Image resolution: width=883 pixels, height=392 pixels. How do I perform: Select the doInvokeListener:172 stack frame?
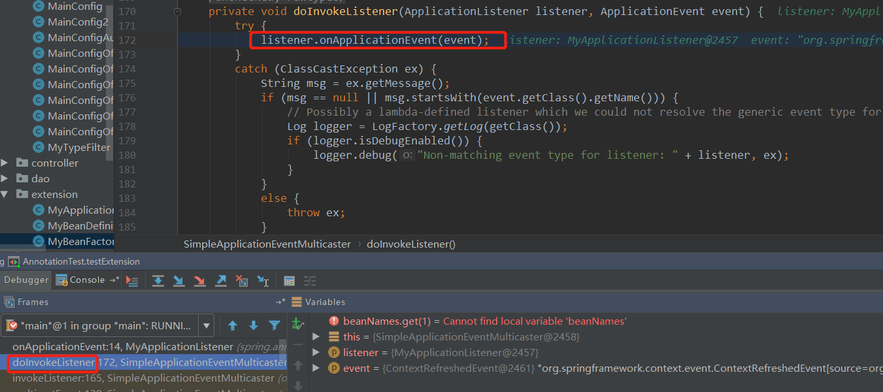pyautogui.click(x=143, y=362)
